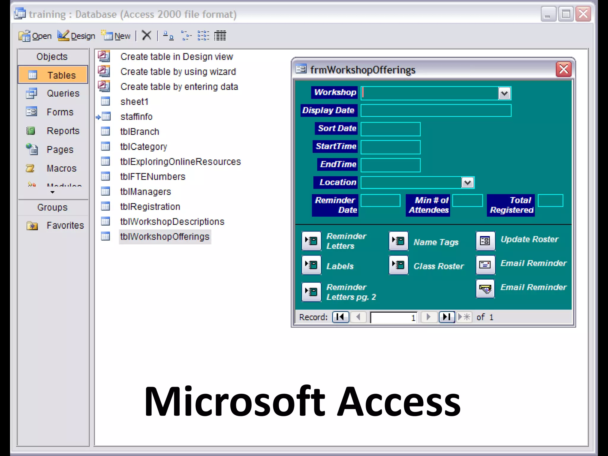Click the New toolbar button
Viewport: 608px width, 456px height.
click(x=116, y=36)
